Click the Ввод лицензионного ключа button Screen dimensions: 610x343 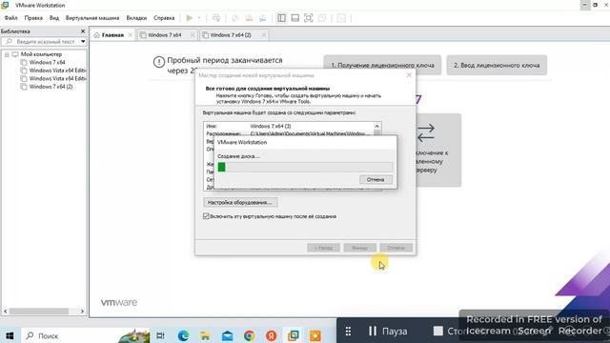point(497,65)
